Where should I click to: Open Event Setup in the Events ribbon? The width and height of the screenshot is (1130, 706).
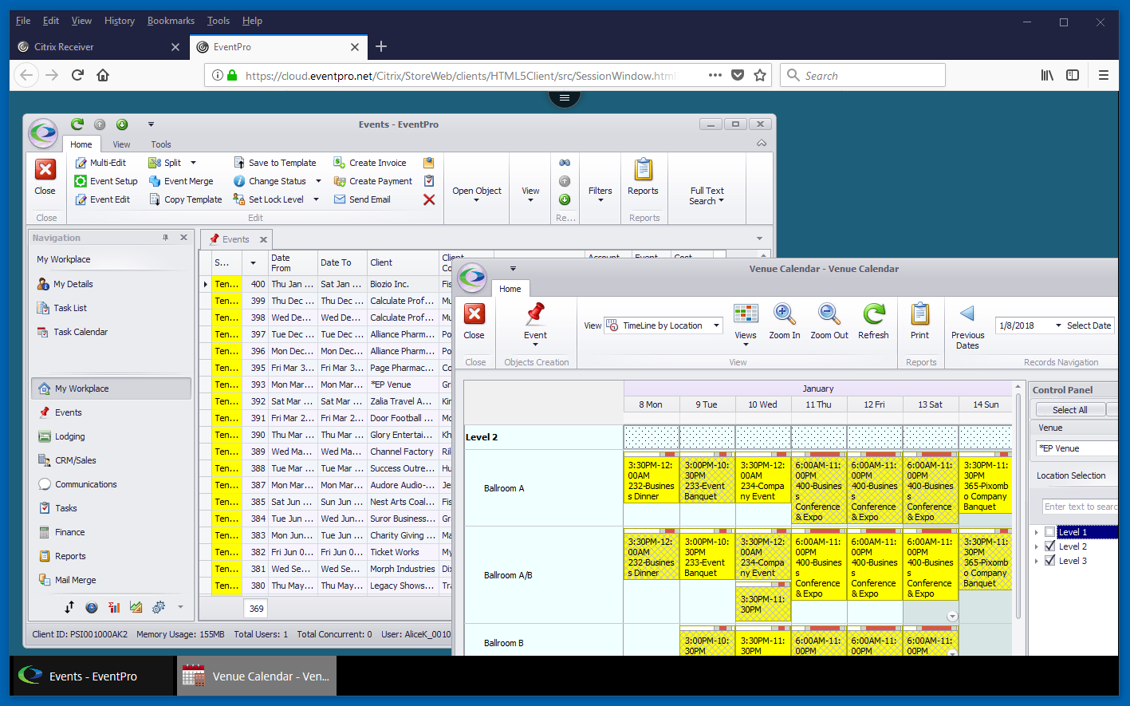point(106,181)
